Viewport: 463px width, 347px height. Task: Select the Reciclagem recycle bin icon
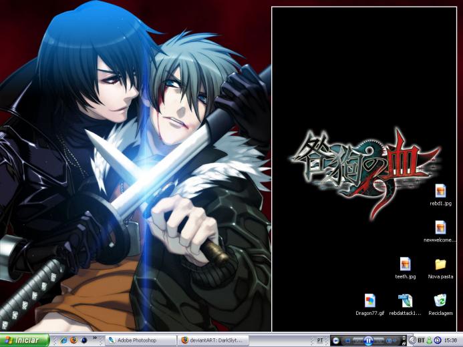pos(440,305)
